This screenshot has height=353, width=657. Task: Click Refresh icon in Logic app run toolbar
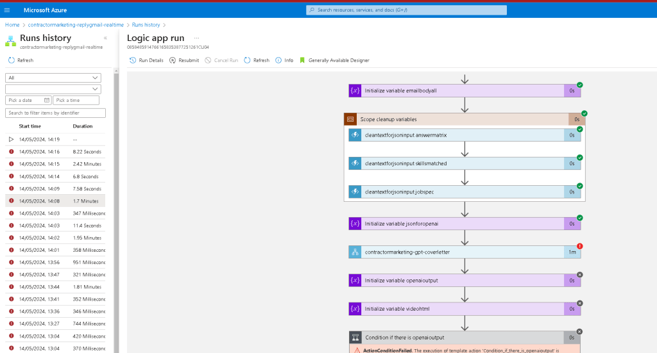pos(247,60)
